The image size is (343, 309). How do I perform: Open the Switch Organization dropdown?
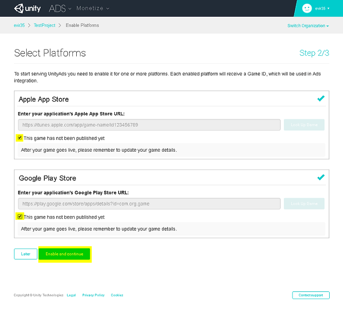[308, 26]
